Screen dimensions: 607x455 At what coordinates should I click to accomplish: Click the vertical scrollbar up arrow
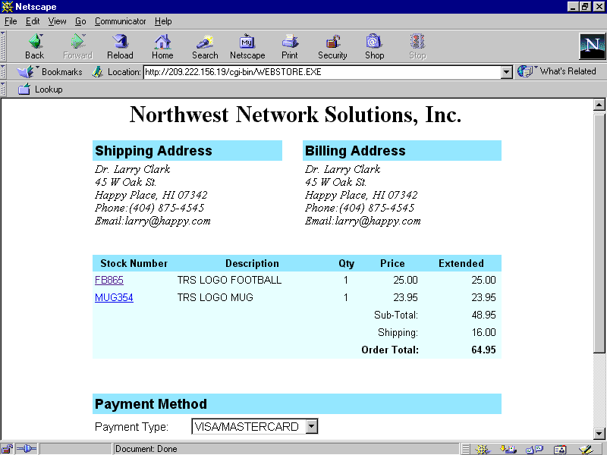[599, 105]
